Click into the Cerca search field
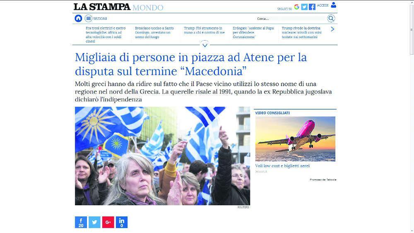414x233 pixels. (x=291, y=19)
